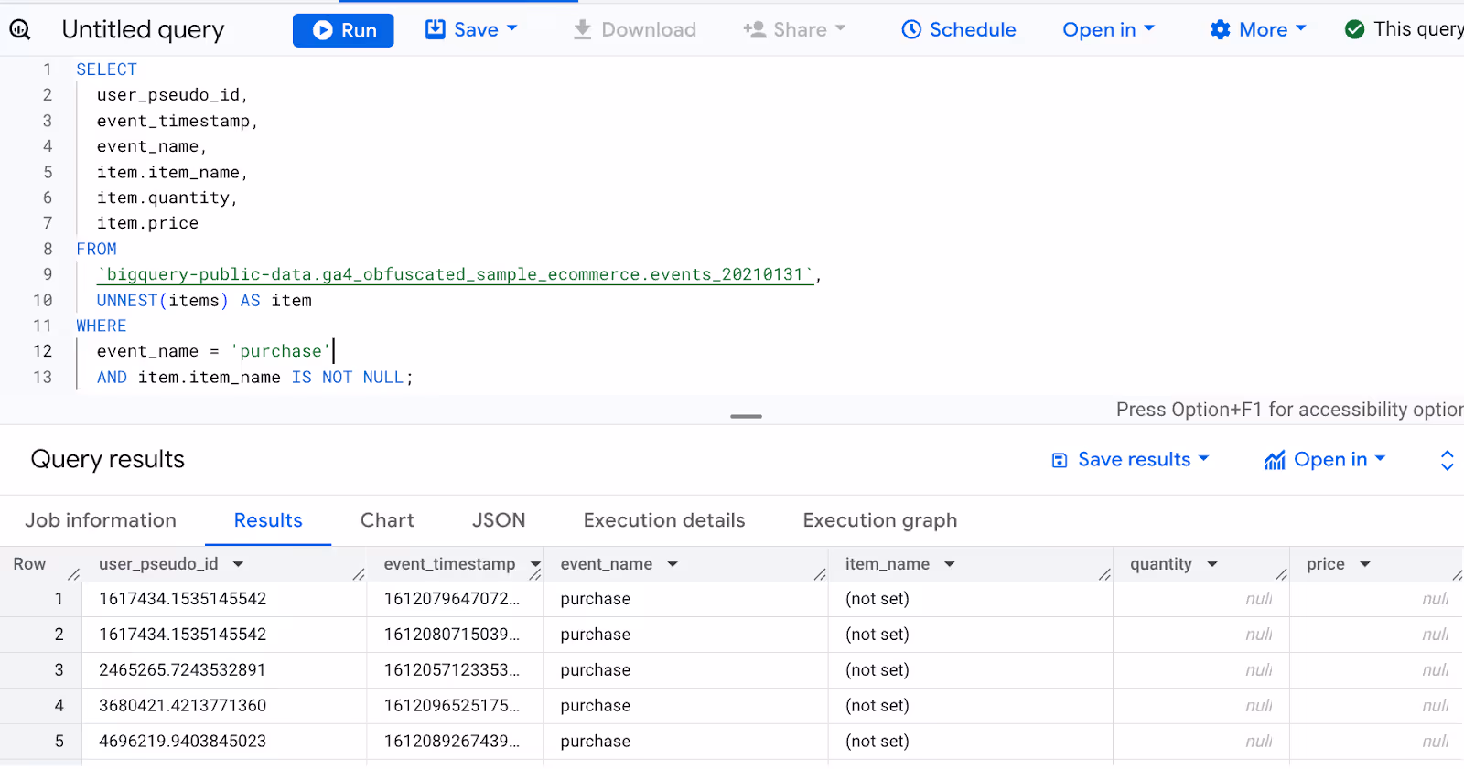Open the user_pseudo_id column sort menu arrow

(238, 564)
